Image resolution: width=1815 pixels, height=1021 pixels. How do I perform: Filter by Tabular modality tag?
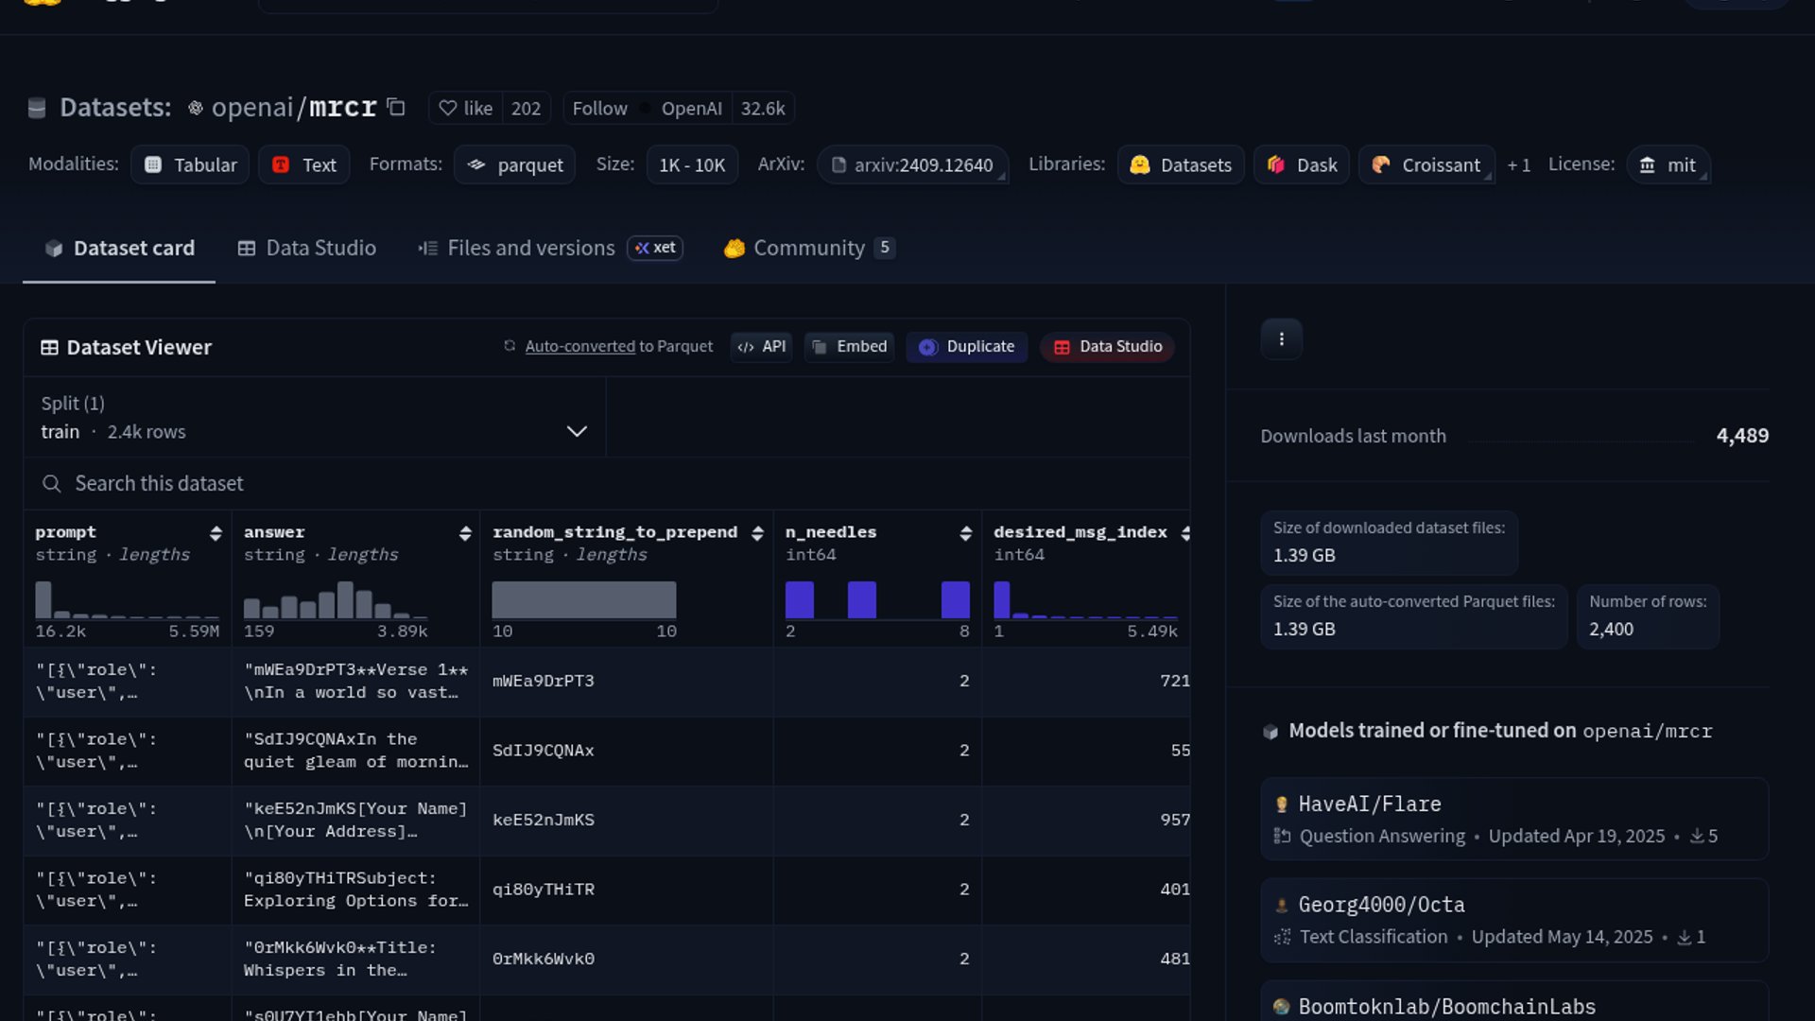tap(190, 165)
